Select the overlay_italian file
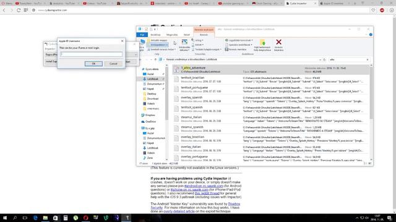396x222 pixels. click(x=270, y=149)
